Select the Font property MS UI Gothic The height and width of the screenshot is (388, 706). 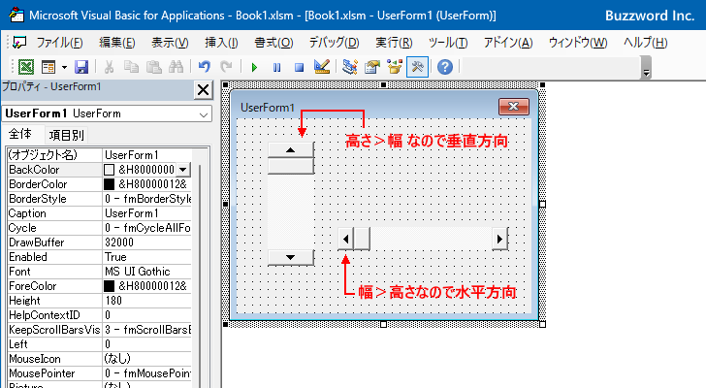click(146, 272)
